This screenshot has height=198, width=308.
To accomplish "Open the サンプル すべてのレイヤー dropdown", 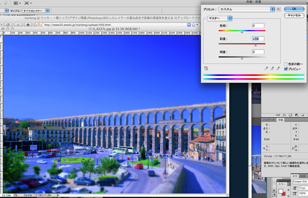I will (36, 11).
